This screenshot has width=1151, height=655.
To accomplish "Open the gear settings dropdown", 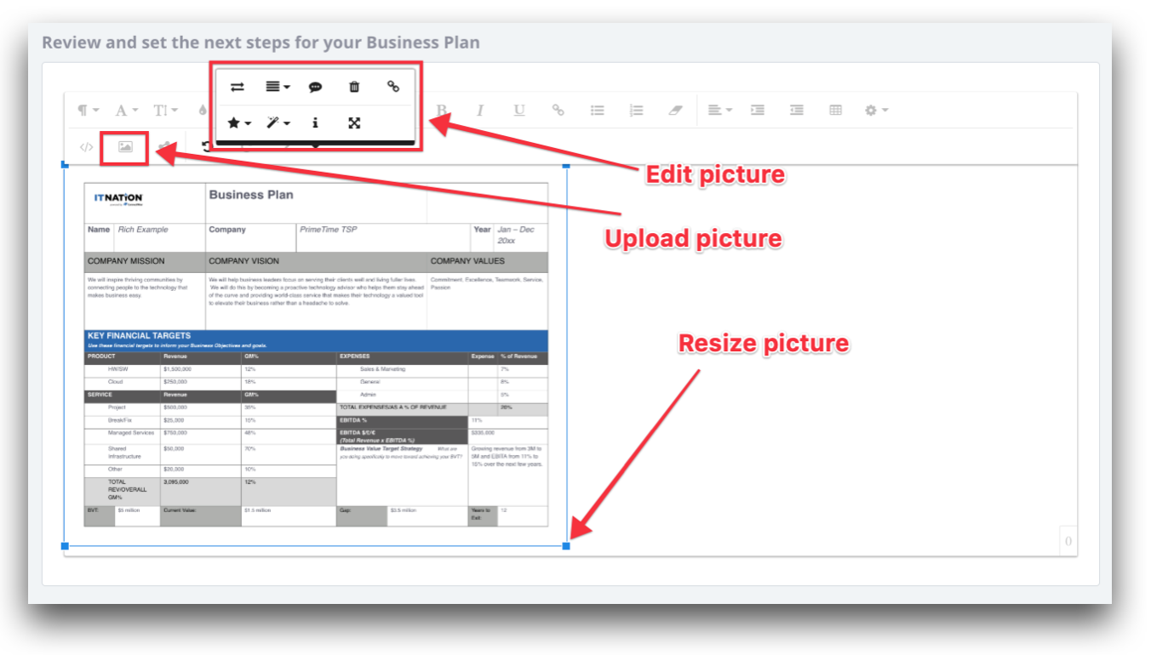I will click(877, 111).
